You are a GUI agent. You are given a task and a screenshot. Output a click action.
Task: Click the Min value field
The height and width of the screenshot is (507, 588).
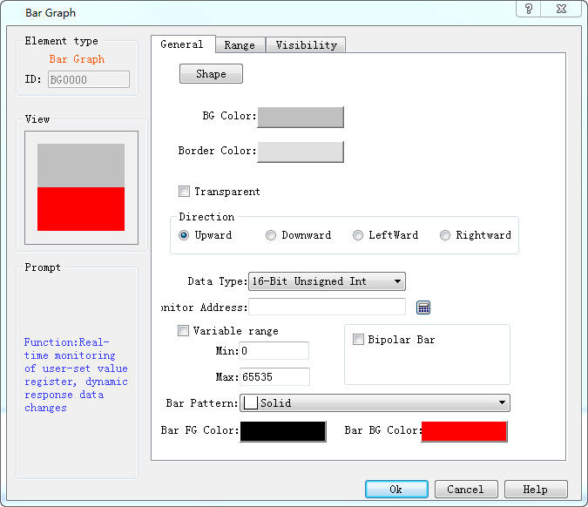click(x=274, y=350)
